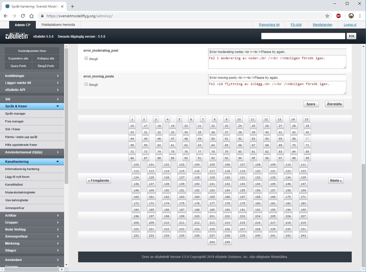This screenshot has width=366, height=272.
Task: Edit the error_moderating_post translation textarea
Action: (x=277, y=62)
